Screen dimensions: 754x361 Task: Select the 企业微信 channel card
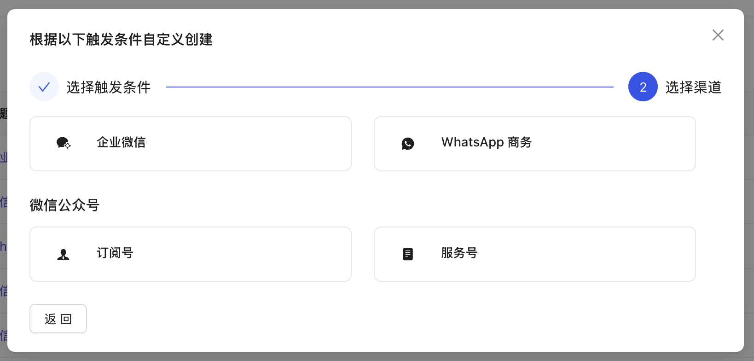tap(191, 143)
